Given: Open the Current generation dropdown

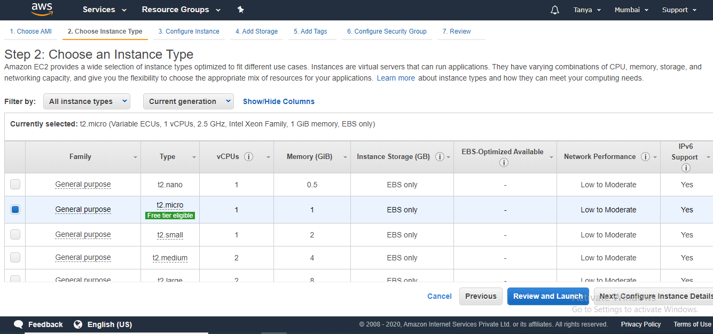Looking at the screenshot, I should pyautogui.click(x=188, y=101).
